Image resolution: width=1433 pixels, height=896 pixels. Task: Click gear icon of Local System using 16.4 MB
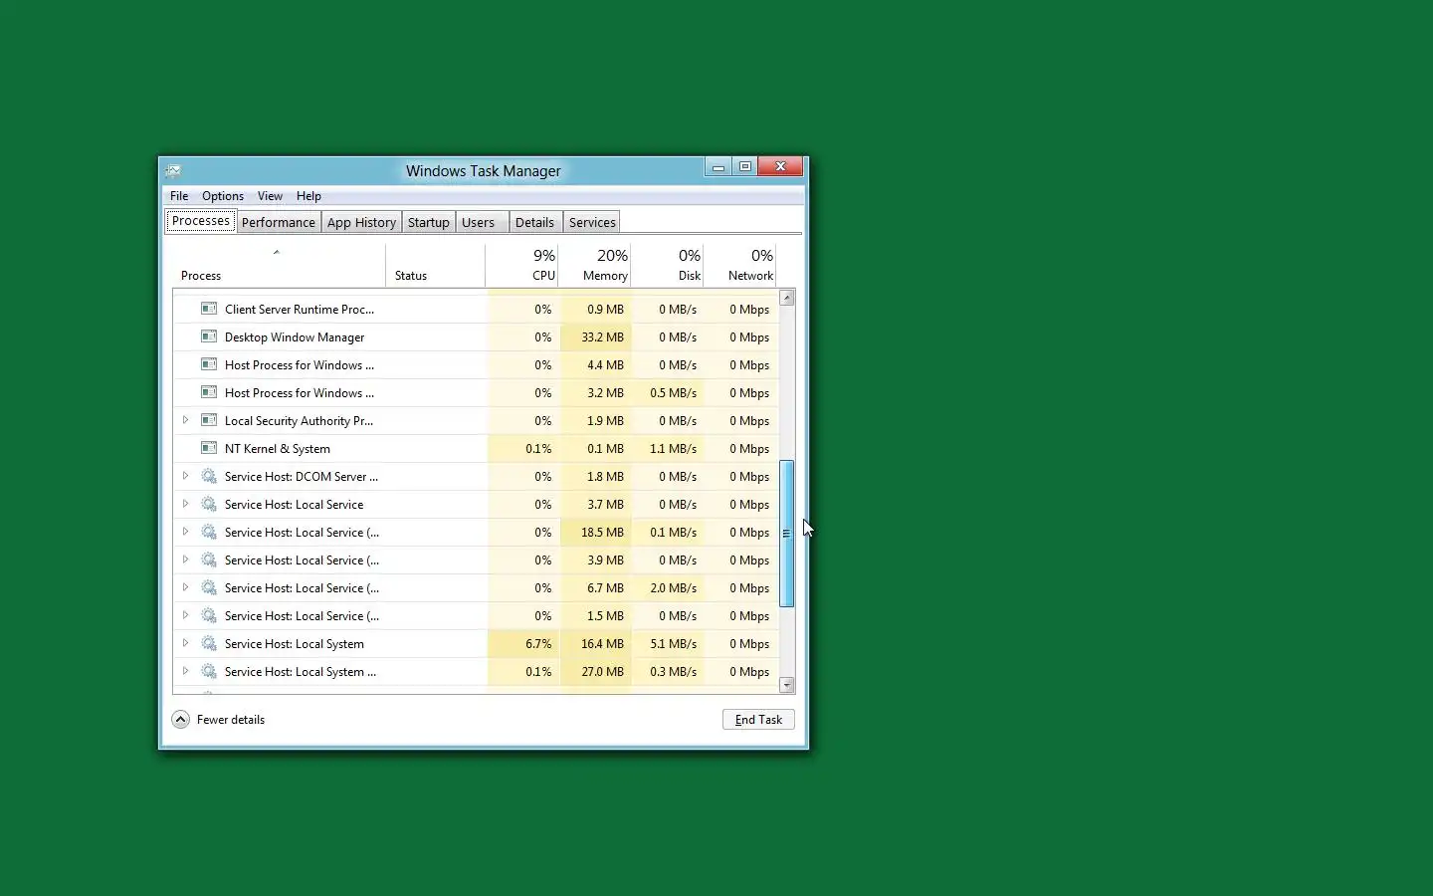point(209,643)
